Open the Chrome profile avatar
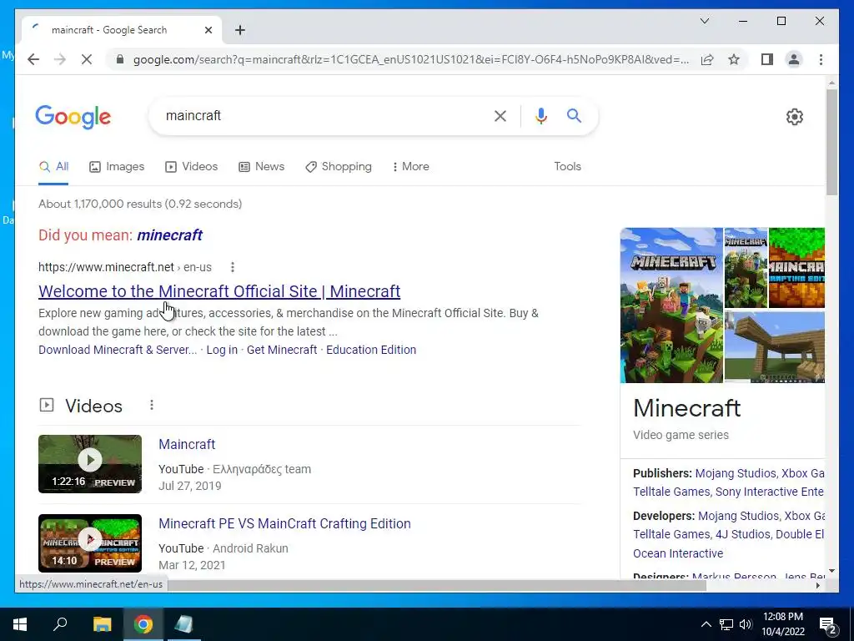The image size is (854, 641). pos(794,59)
